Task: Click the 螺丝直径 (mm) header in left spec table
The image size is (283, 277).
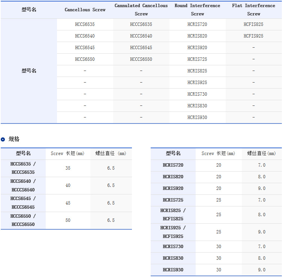Action: click(x=111, y=154)
